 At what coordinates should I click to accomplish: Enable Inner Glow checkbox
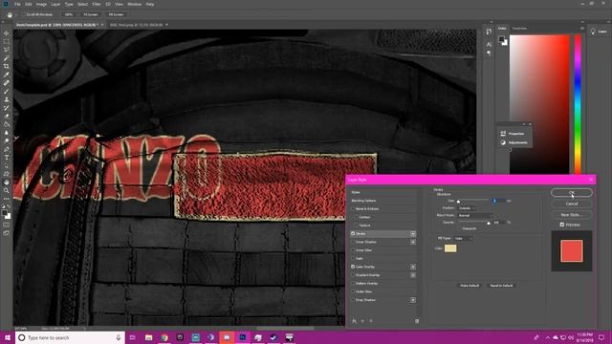click(x=353, y=250)
